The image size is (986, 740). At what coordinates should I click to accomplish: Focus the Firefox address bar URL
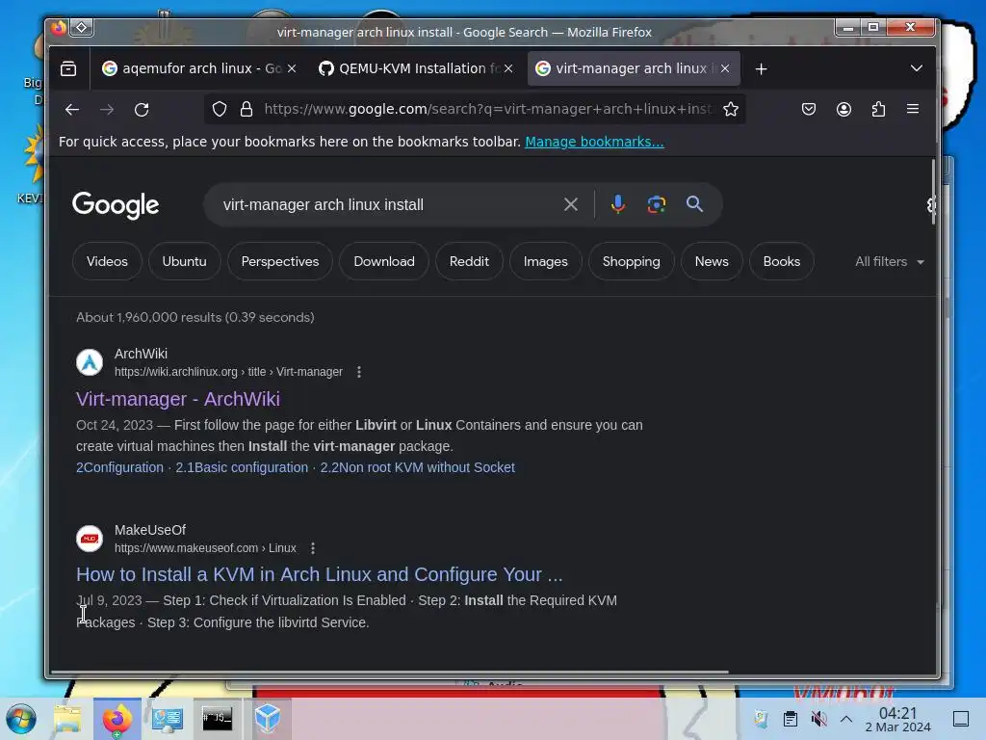487,110
